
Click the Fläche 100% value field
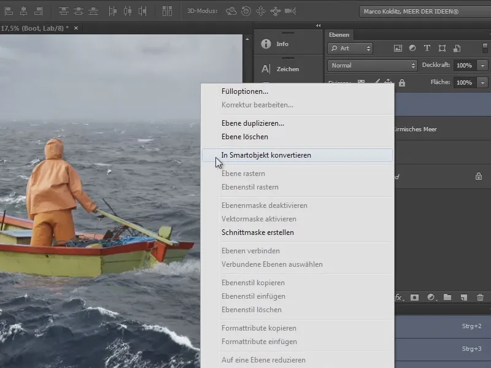(465, 83)
